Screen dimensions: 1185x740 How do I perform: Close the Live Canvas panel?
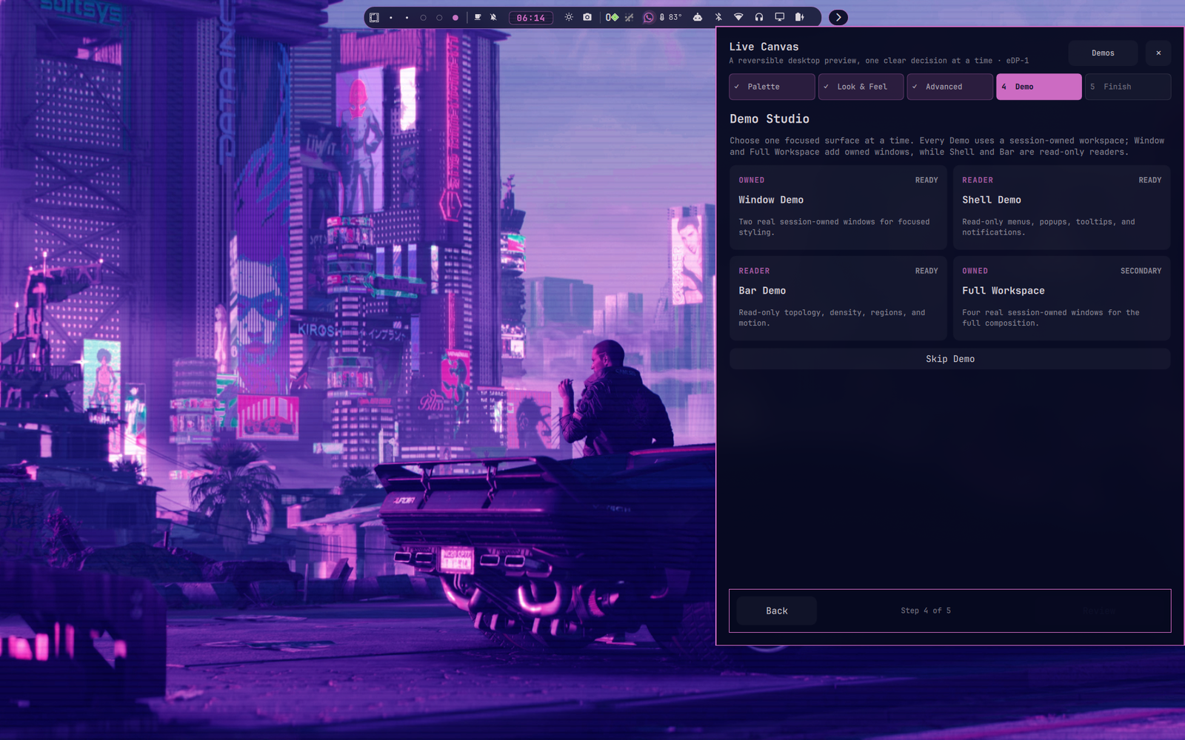pyautogui.click(x=1158, y=53)
